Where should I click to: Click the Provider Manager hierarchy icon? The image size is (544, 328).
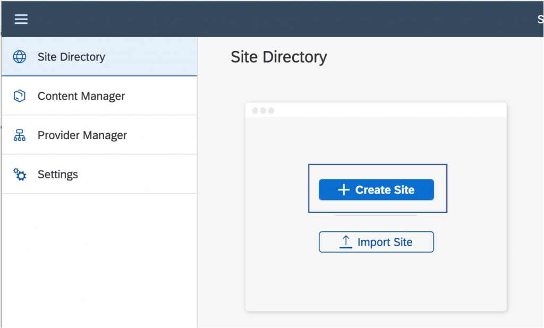coord(20,135)
